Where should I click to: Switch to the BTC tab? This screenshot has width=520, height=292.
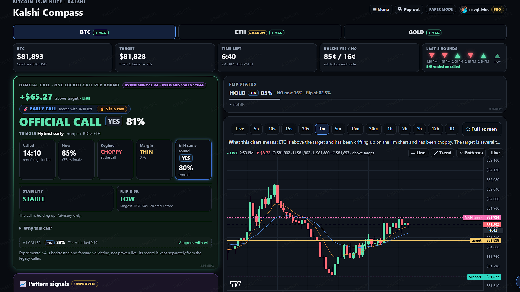(94, 32)
